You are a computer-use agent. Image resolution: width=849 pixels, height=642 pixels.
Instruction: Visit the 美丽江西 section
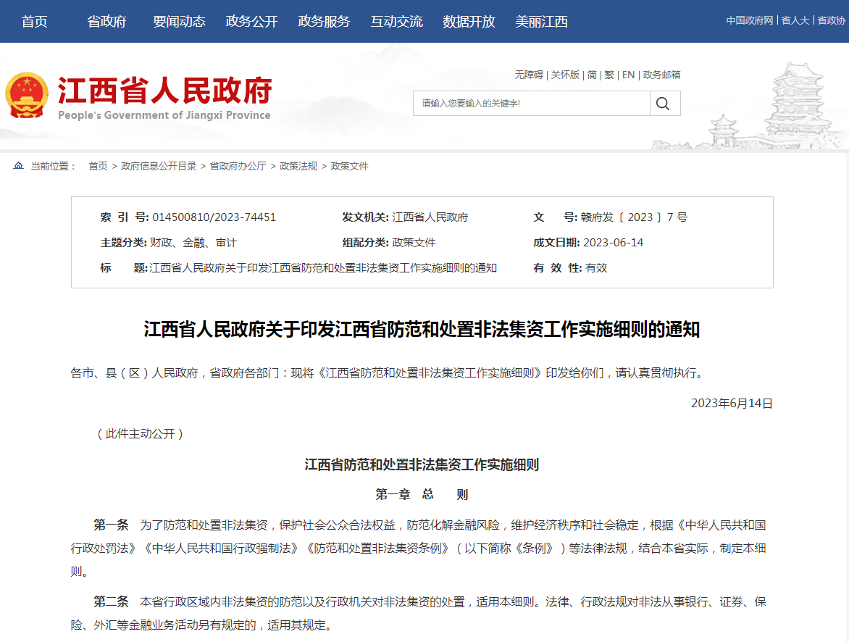tap(541, 22)
